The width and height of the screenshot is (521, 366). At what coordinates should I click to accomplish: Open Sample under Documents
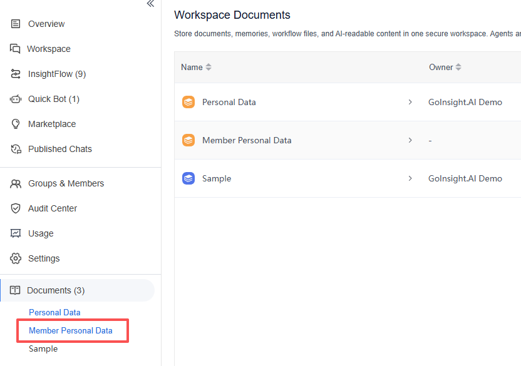(43, 348)
